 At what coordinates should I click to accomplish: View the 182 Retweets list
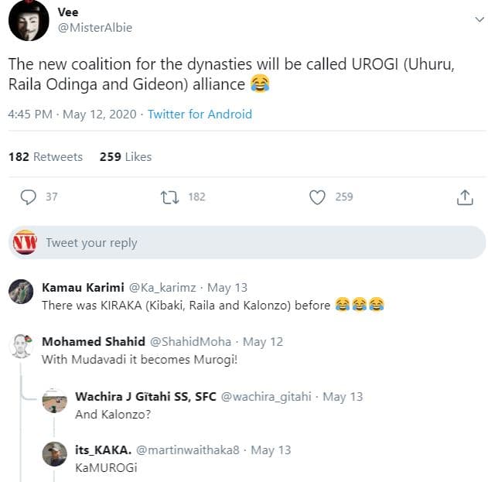(x=46, y=156)
